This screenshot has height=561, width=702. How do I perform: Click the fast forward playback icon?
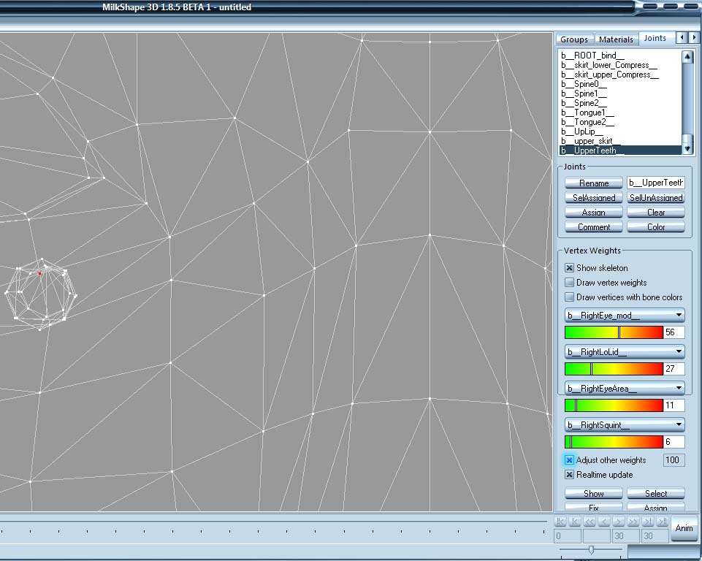coord(635,520)
